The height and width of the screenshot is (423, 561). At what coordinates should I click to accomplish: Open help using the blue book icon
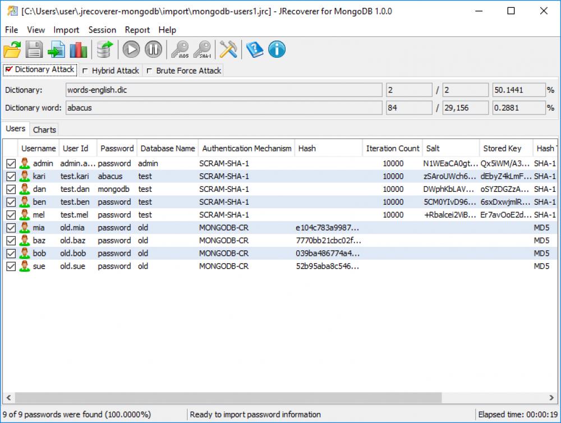[254, 49]
